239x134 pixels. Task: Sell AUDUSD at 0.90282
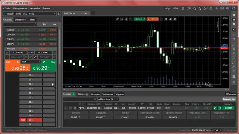[18, 66]
